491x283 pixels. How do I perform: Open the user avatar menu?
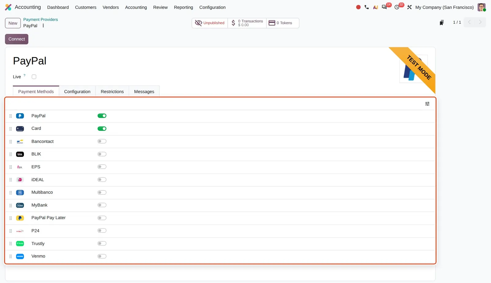click(x=481, y=7)
